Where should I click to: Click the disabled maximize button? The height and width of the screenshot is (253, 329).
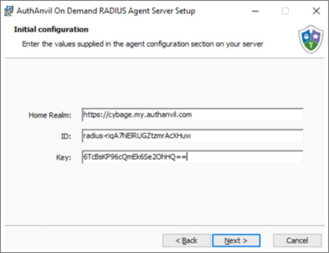click(x=285, y=11)
